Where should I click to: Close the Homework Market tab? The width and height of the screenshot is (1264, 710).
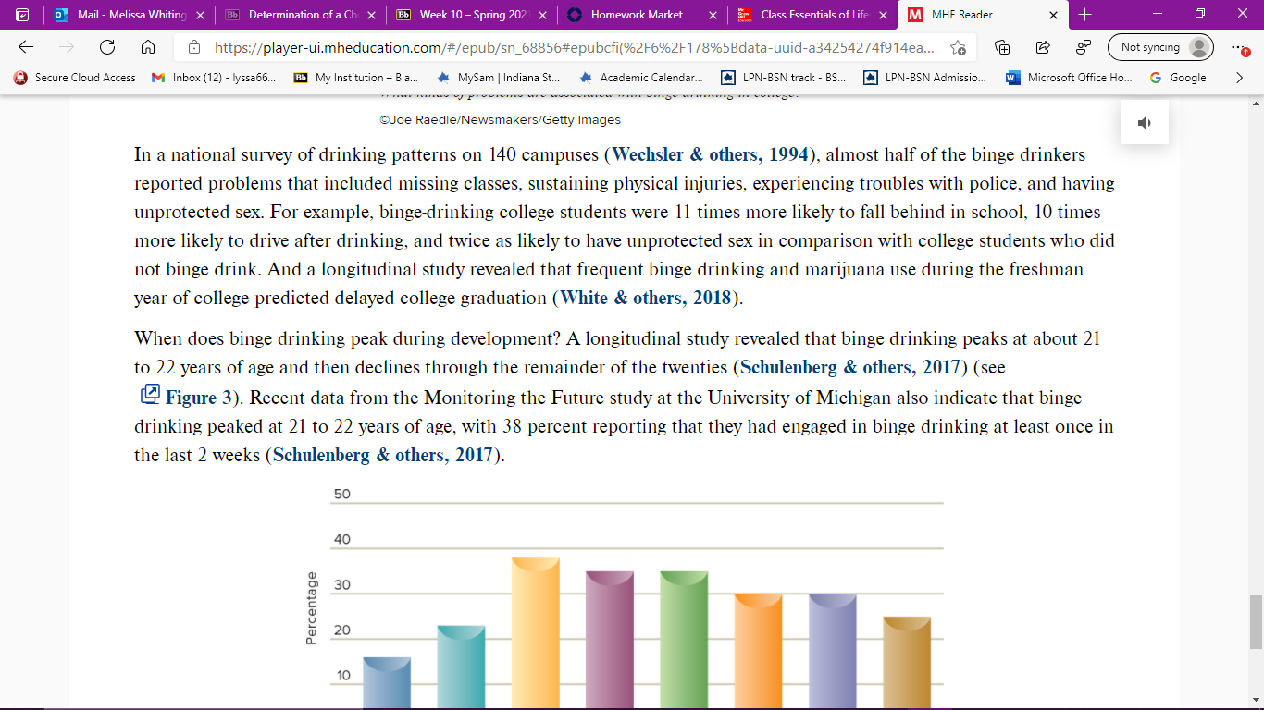tap(712, 15)
